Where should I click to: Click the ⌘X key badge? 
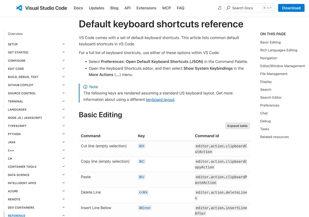[142, 146]
